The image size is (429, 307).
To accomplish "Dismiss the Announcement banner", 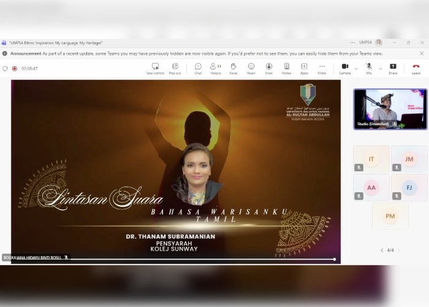I will pos(421,53).
